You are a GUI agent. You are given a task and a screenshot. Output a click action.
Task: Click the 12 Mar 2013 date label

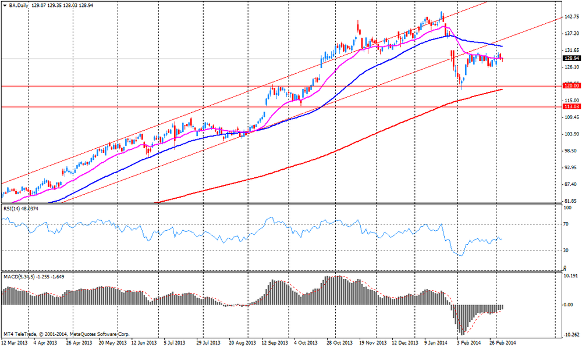pos(14,342)
